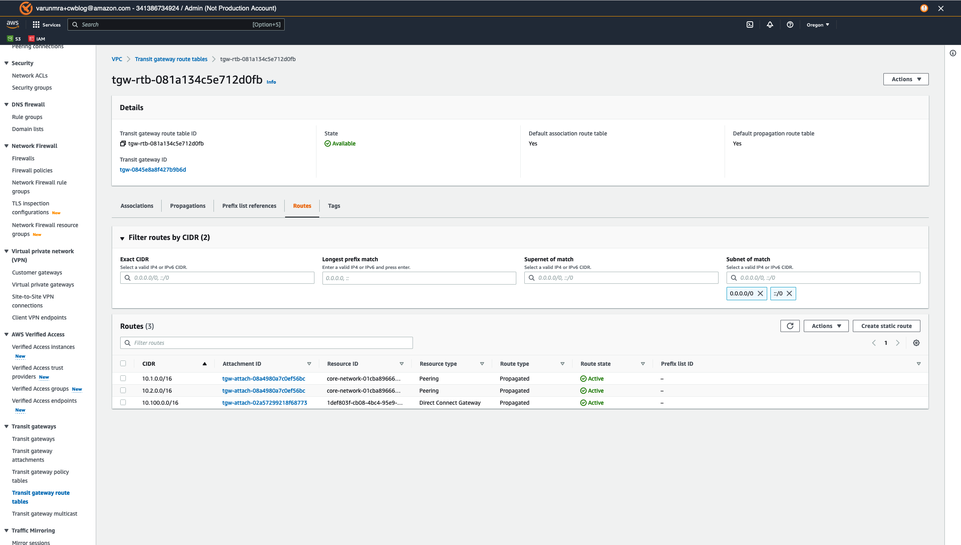Open routes table preferences gear icon
Image resolution: width=961 pixels, height=545 pixels.
916,343
